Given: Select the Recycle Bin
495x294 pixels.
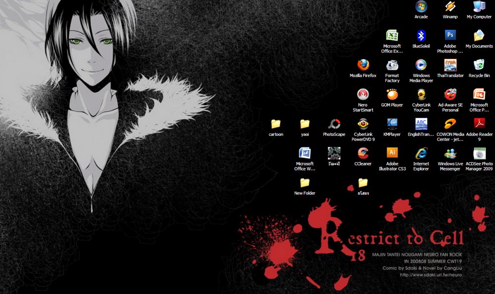Looking at the screenshot, I should (479, 65).
